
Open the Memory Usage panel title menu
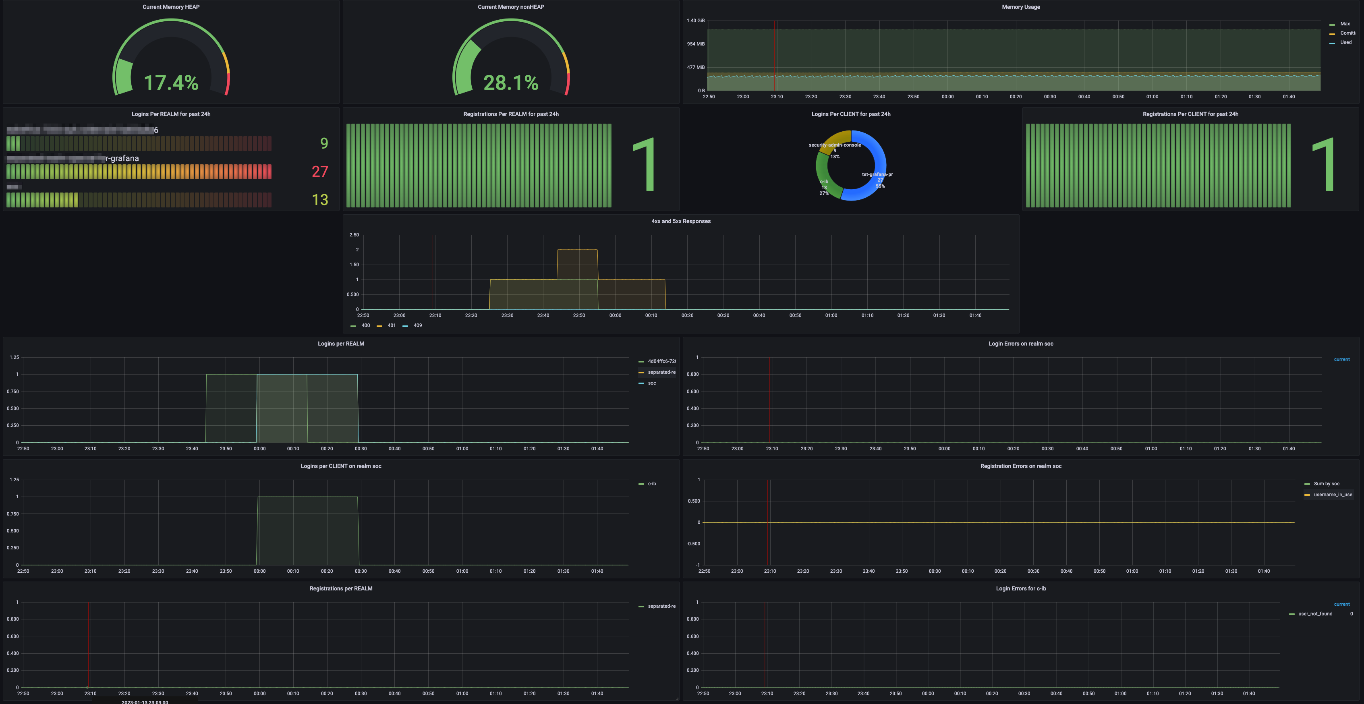1020,7
